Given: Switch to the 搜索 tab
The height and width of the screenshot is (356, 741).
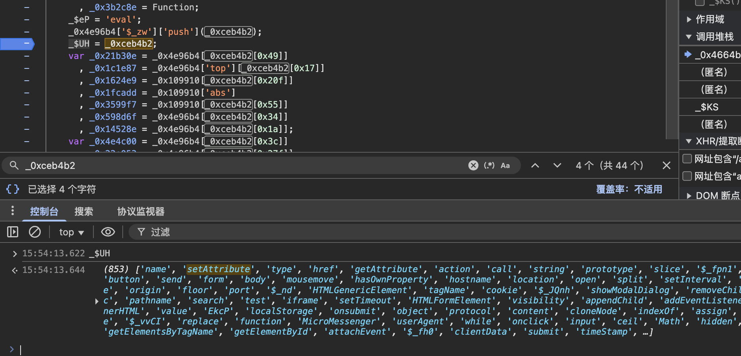Looking at the screenshot, I should [84, 212].
